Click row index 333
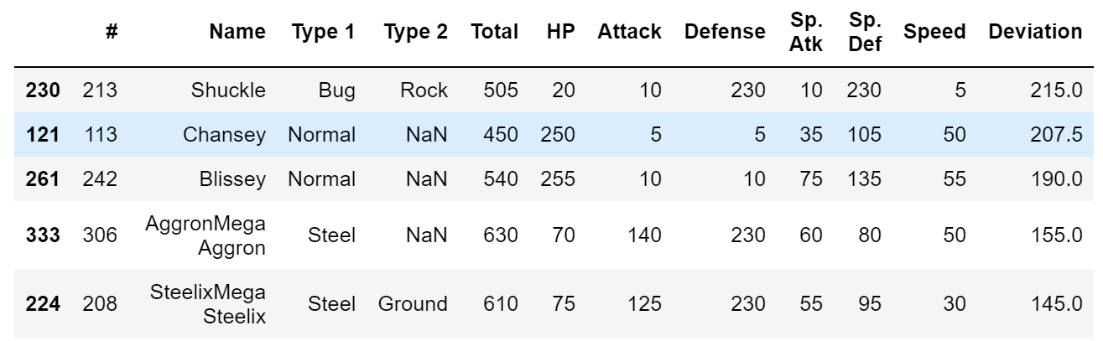1103x341 pixels. 44,237
